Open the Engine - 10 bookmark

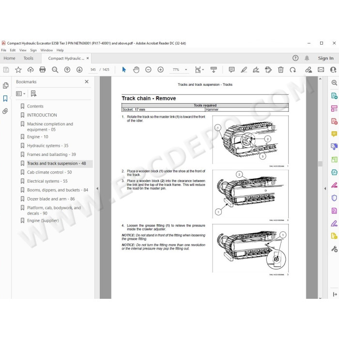[x=38, y=137]
